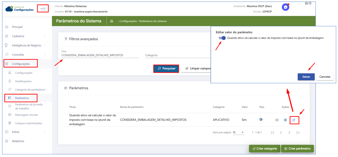338x157 pixels.
Task: Open the parameter gear settings icon
Action: click(x=285, y=120)
